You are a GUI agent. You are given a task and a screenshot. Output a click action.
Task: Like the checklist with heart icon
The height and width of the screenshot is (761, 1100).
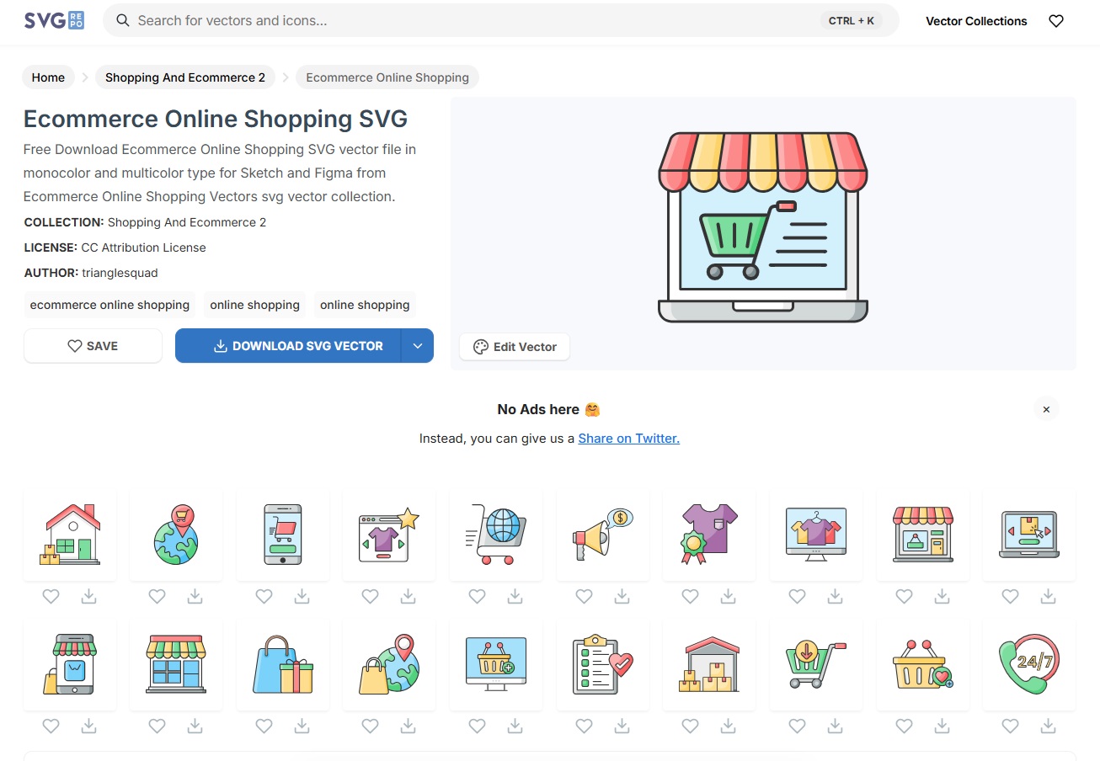click(x=584, y=726)
